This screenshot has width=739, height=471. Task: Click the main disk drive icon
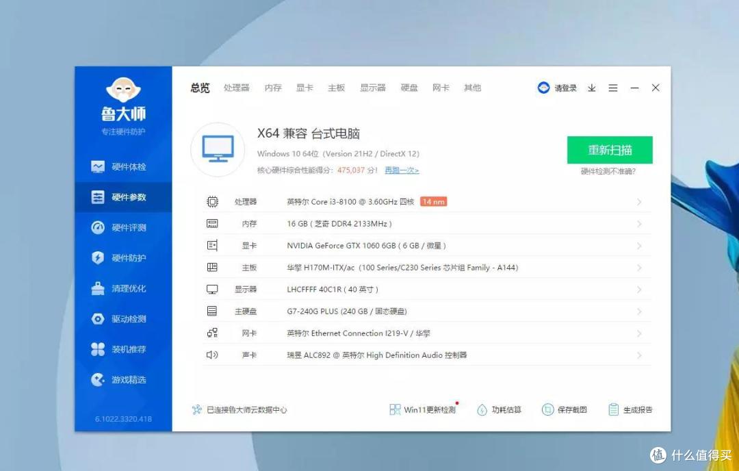pos(213,311)
